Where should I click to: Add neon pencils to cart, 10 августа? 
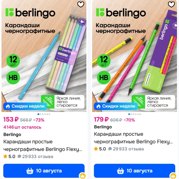[x=135, y=171]
